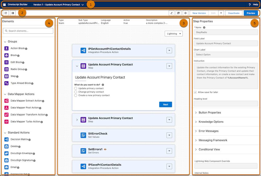261x176 pixels.
Task: Select Create a new primary contact option
Action: pyautogui.click(x=76, y=95)
